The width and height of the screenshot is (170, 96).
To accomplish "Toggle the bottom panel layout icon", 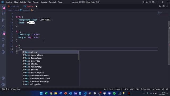I will coord(147,2).
